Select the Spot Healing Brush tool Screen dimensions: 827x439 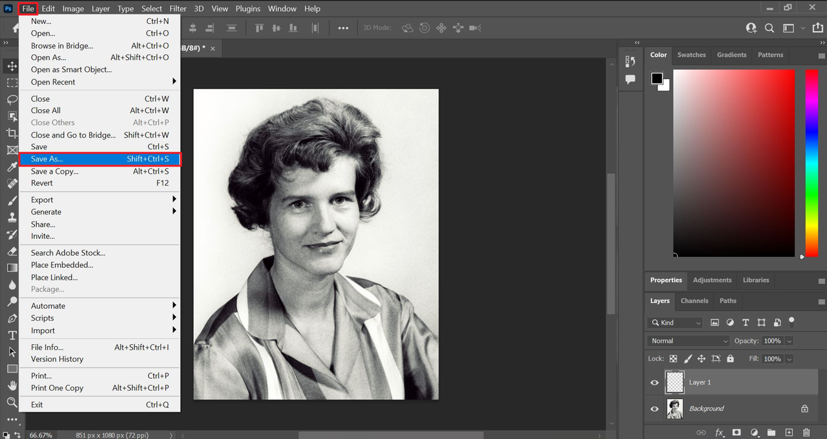coord(12,183)
